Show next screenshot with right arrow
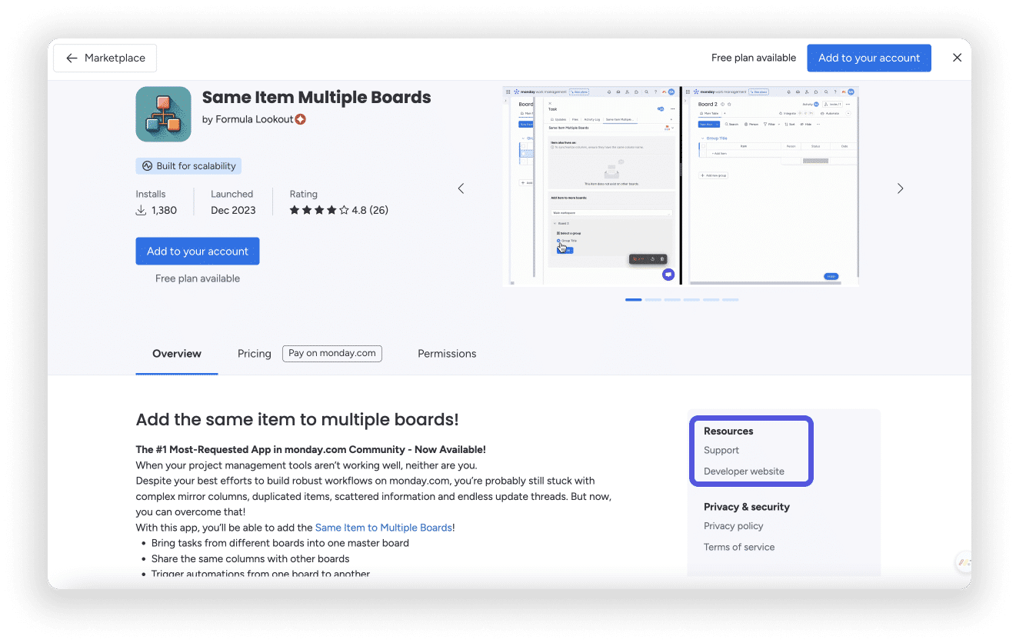The image size is (1016, 643). tap(900, 188)
